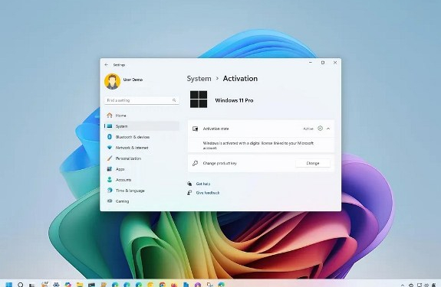
Task: Click the Give feedback icon
Action: 189,193
